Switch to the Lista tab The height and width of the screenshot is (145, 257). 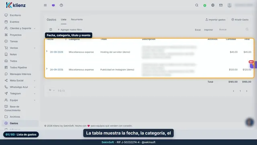[x=63, y=19]
